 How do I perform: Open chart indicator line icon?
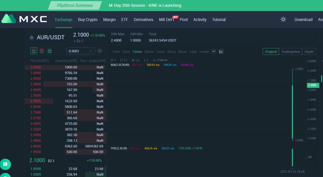(x=221, y=51)
